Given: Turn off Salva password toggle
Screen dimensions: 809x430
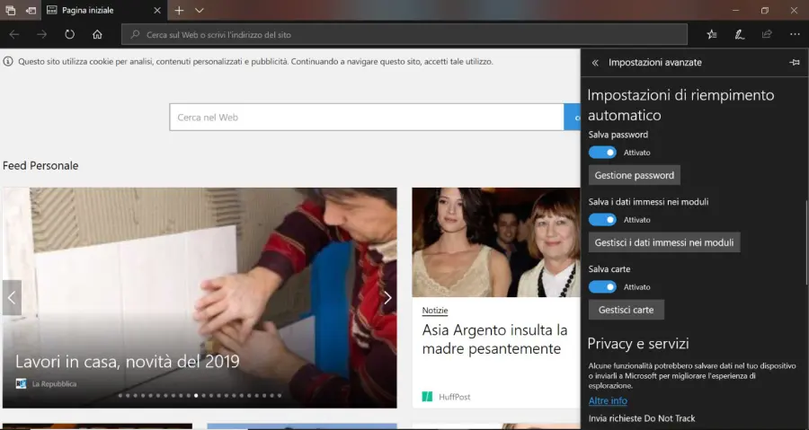Looking at the screenshot, I should point(602,153).
